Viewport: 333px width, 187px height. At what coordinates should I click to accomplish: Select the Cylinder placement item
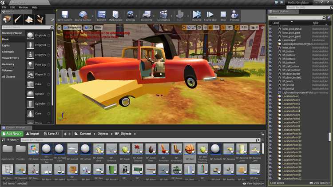tap(38, 103)
